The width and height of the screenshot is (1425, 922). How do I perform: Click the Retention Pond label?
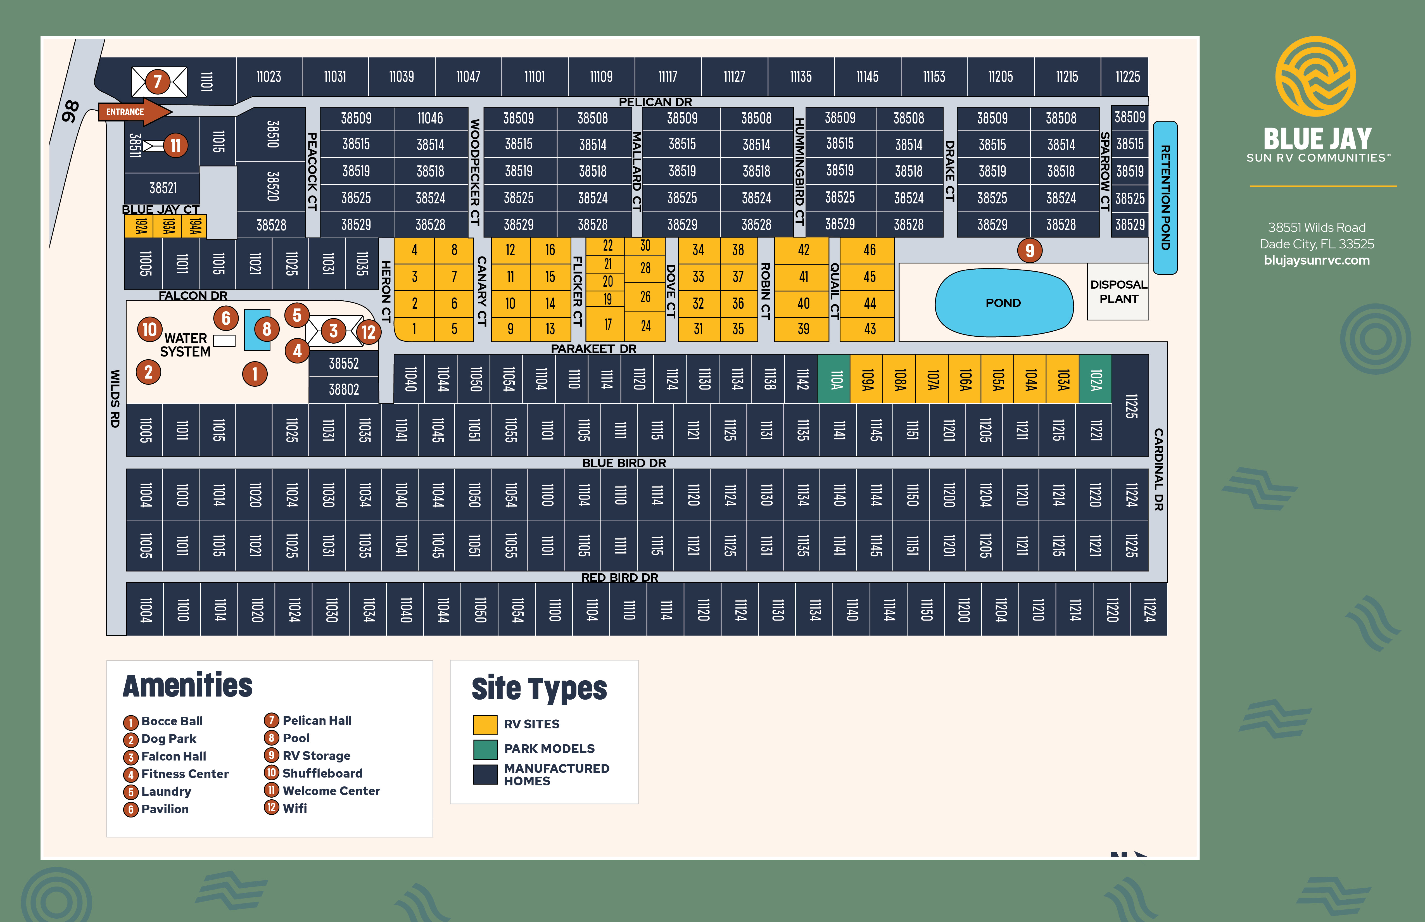coord(1165,198)
